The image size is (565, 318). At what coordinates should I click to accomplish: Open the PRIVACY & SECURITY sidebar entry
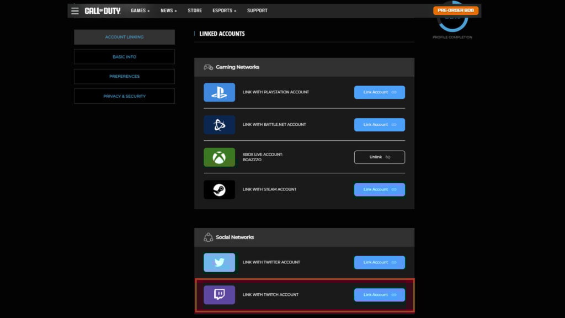click(124, 96)
